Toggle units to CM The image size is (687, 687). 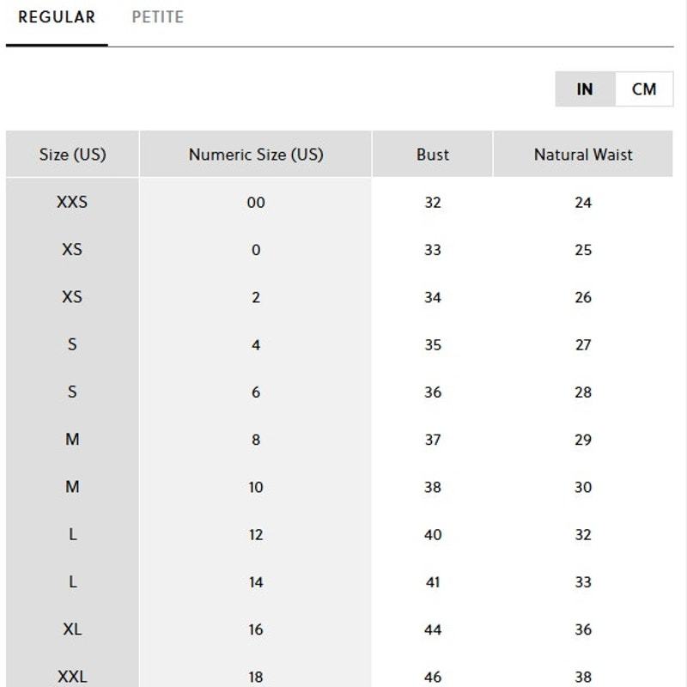click(644, 89)
